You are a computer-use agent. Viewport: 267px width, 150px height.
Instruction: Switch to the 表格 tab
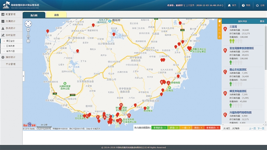point(56,15)
